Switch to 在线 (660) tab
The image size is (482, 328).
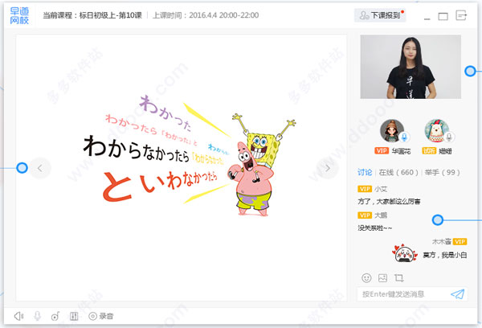click(398, 172)
